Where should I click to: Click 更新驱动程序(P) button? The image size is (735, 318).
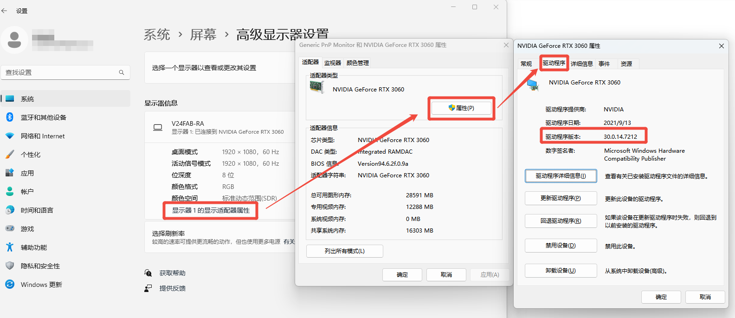click(x=561, y=198)
